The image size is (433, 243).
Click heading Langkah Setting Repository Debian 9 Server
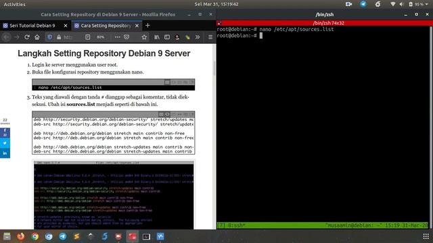(x=104, y=53)
